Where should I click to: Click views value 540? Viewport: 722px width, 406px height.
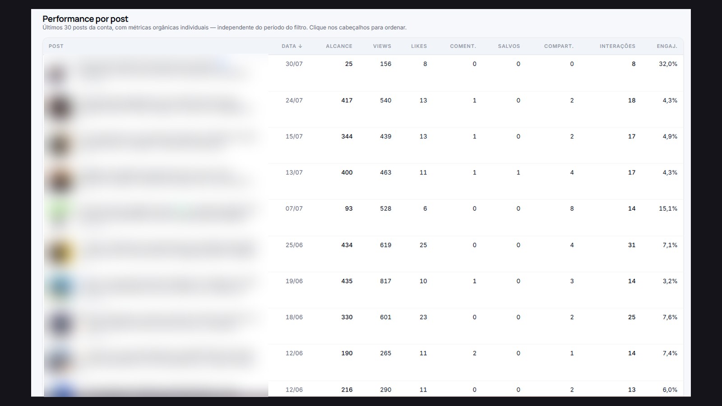click(x=386, y=100)
